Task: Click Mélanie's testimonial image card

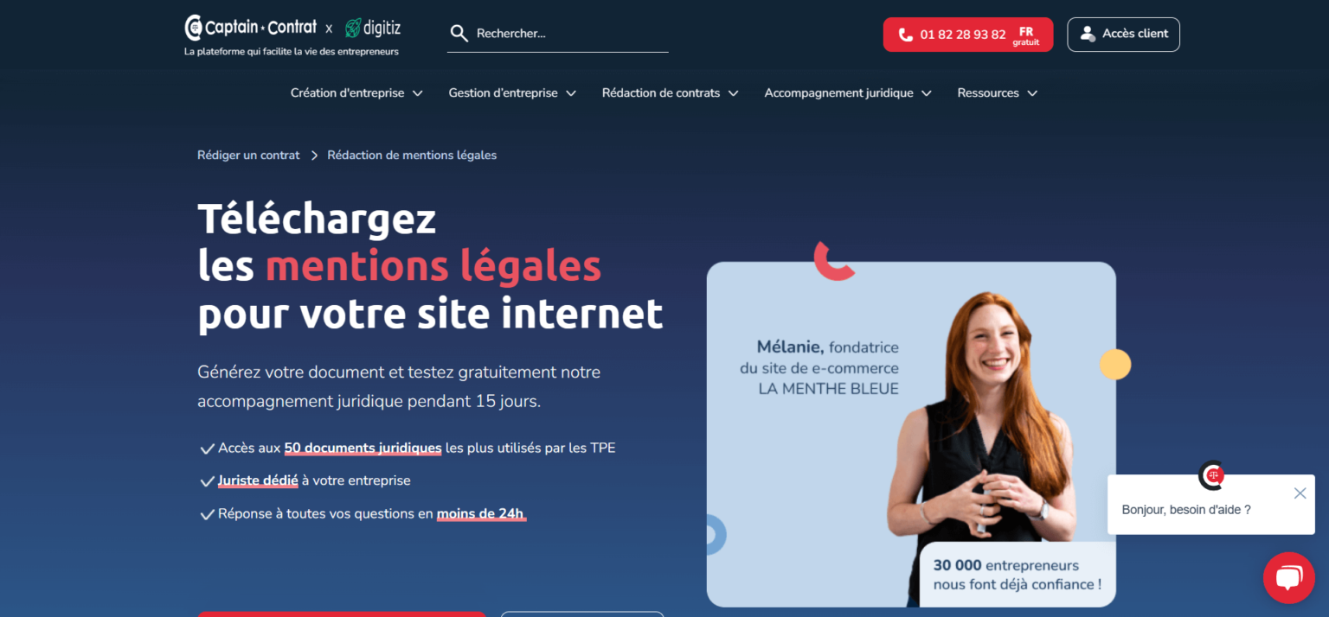Action: click(x=911, y=434)
